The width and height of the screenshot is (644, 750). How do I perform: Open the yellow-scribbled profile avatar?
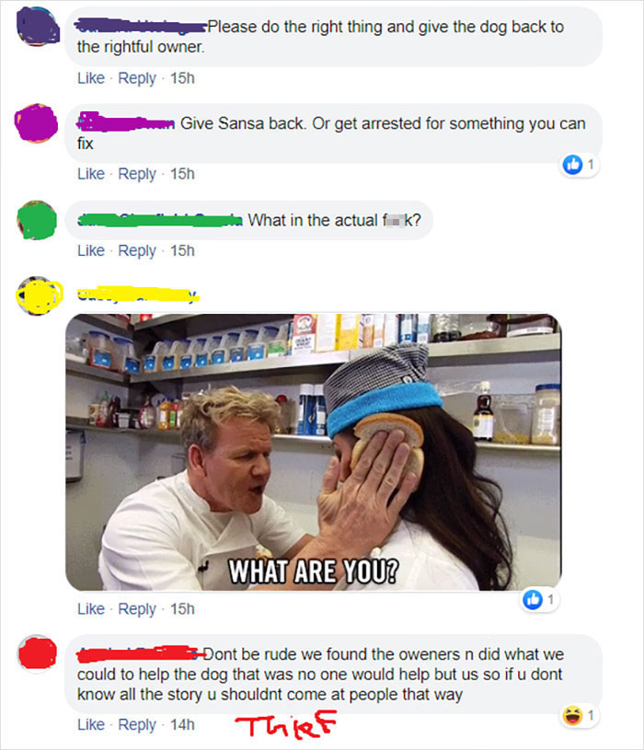38,295
